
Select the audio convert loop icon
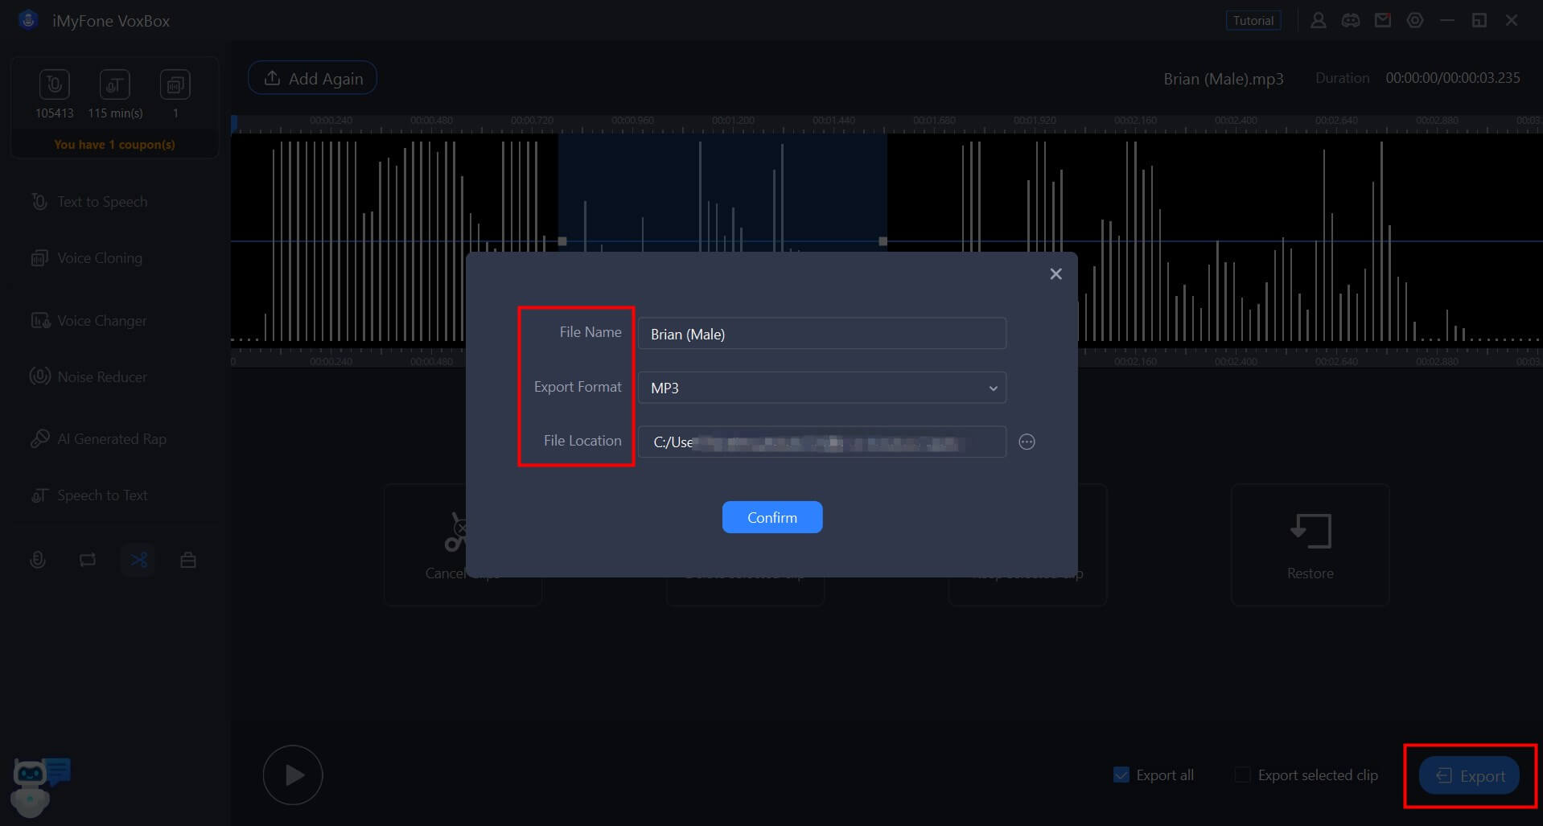pyautogui.click(x=88, y=560)
